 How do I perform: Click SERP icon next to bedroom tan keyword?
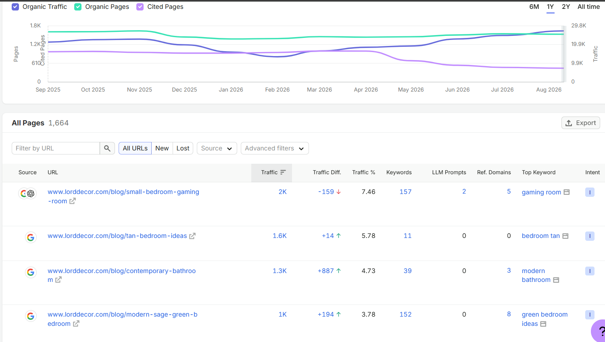point(565,236)
